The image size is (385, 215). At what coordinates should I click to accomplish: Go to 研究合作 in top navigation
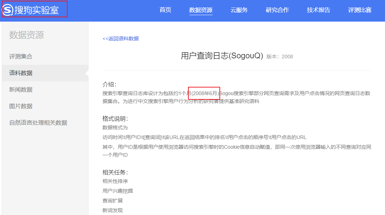tap(277, 10)
